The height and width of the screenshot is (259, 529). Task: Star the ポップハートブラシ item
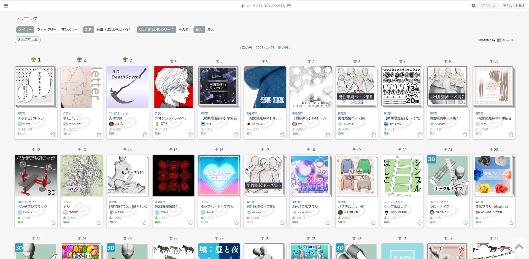click(236, 223)
